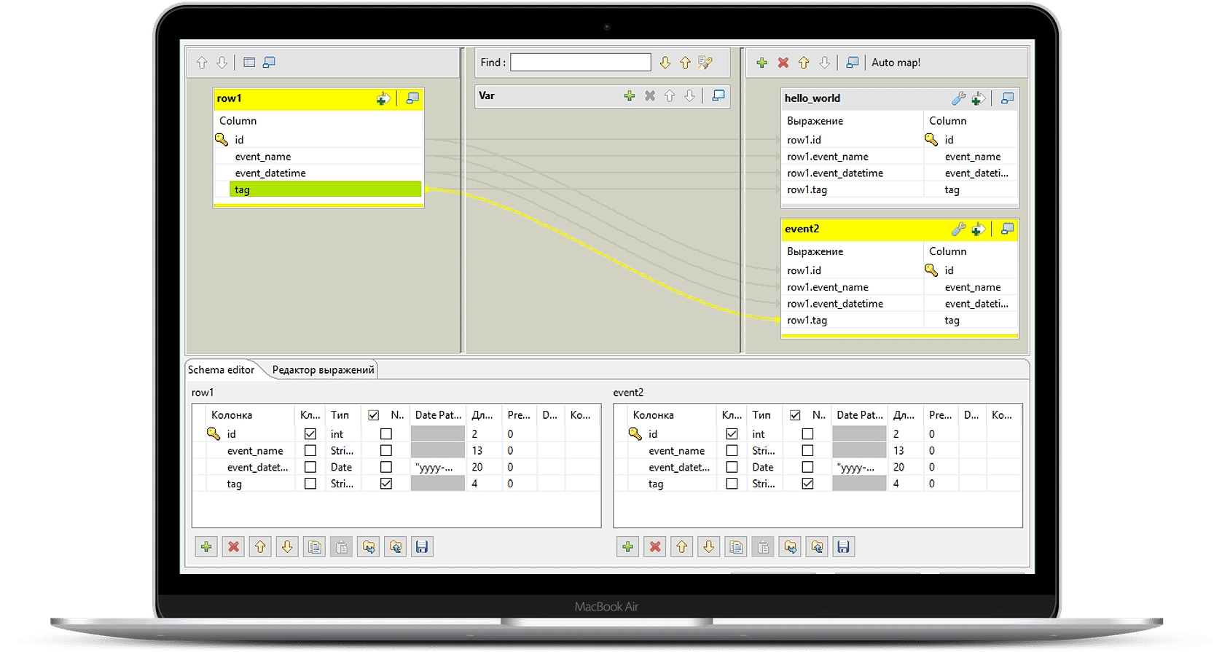
Task: Enable key checkbox for event_name in event2 schema
Action: coord(732,451)
